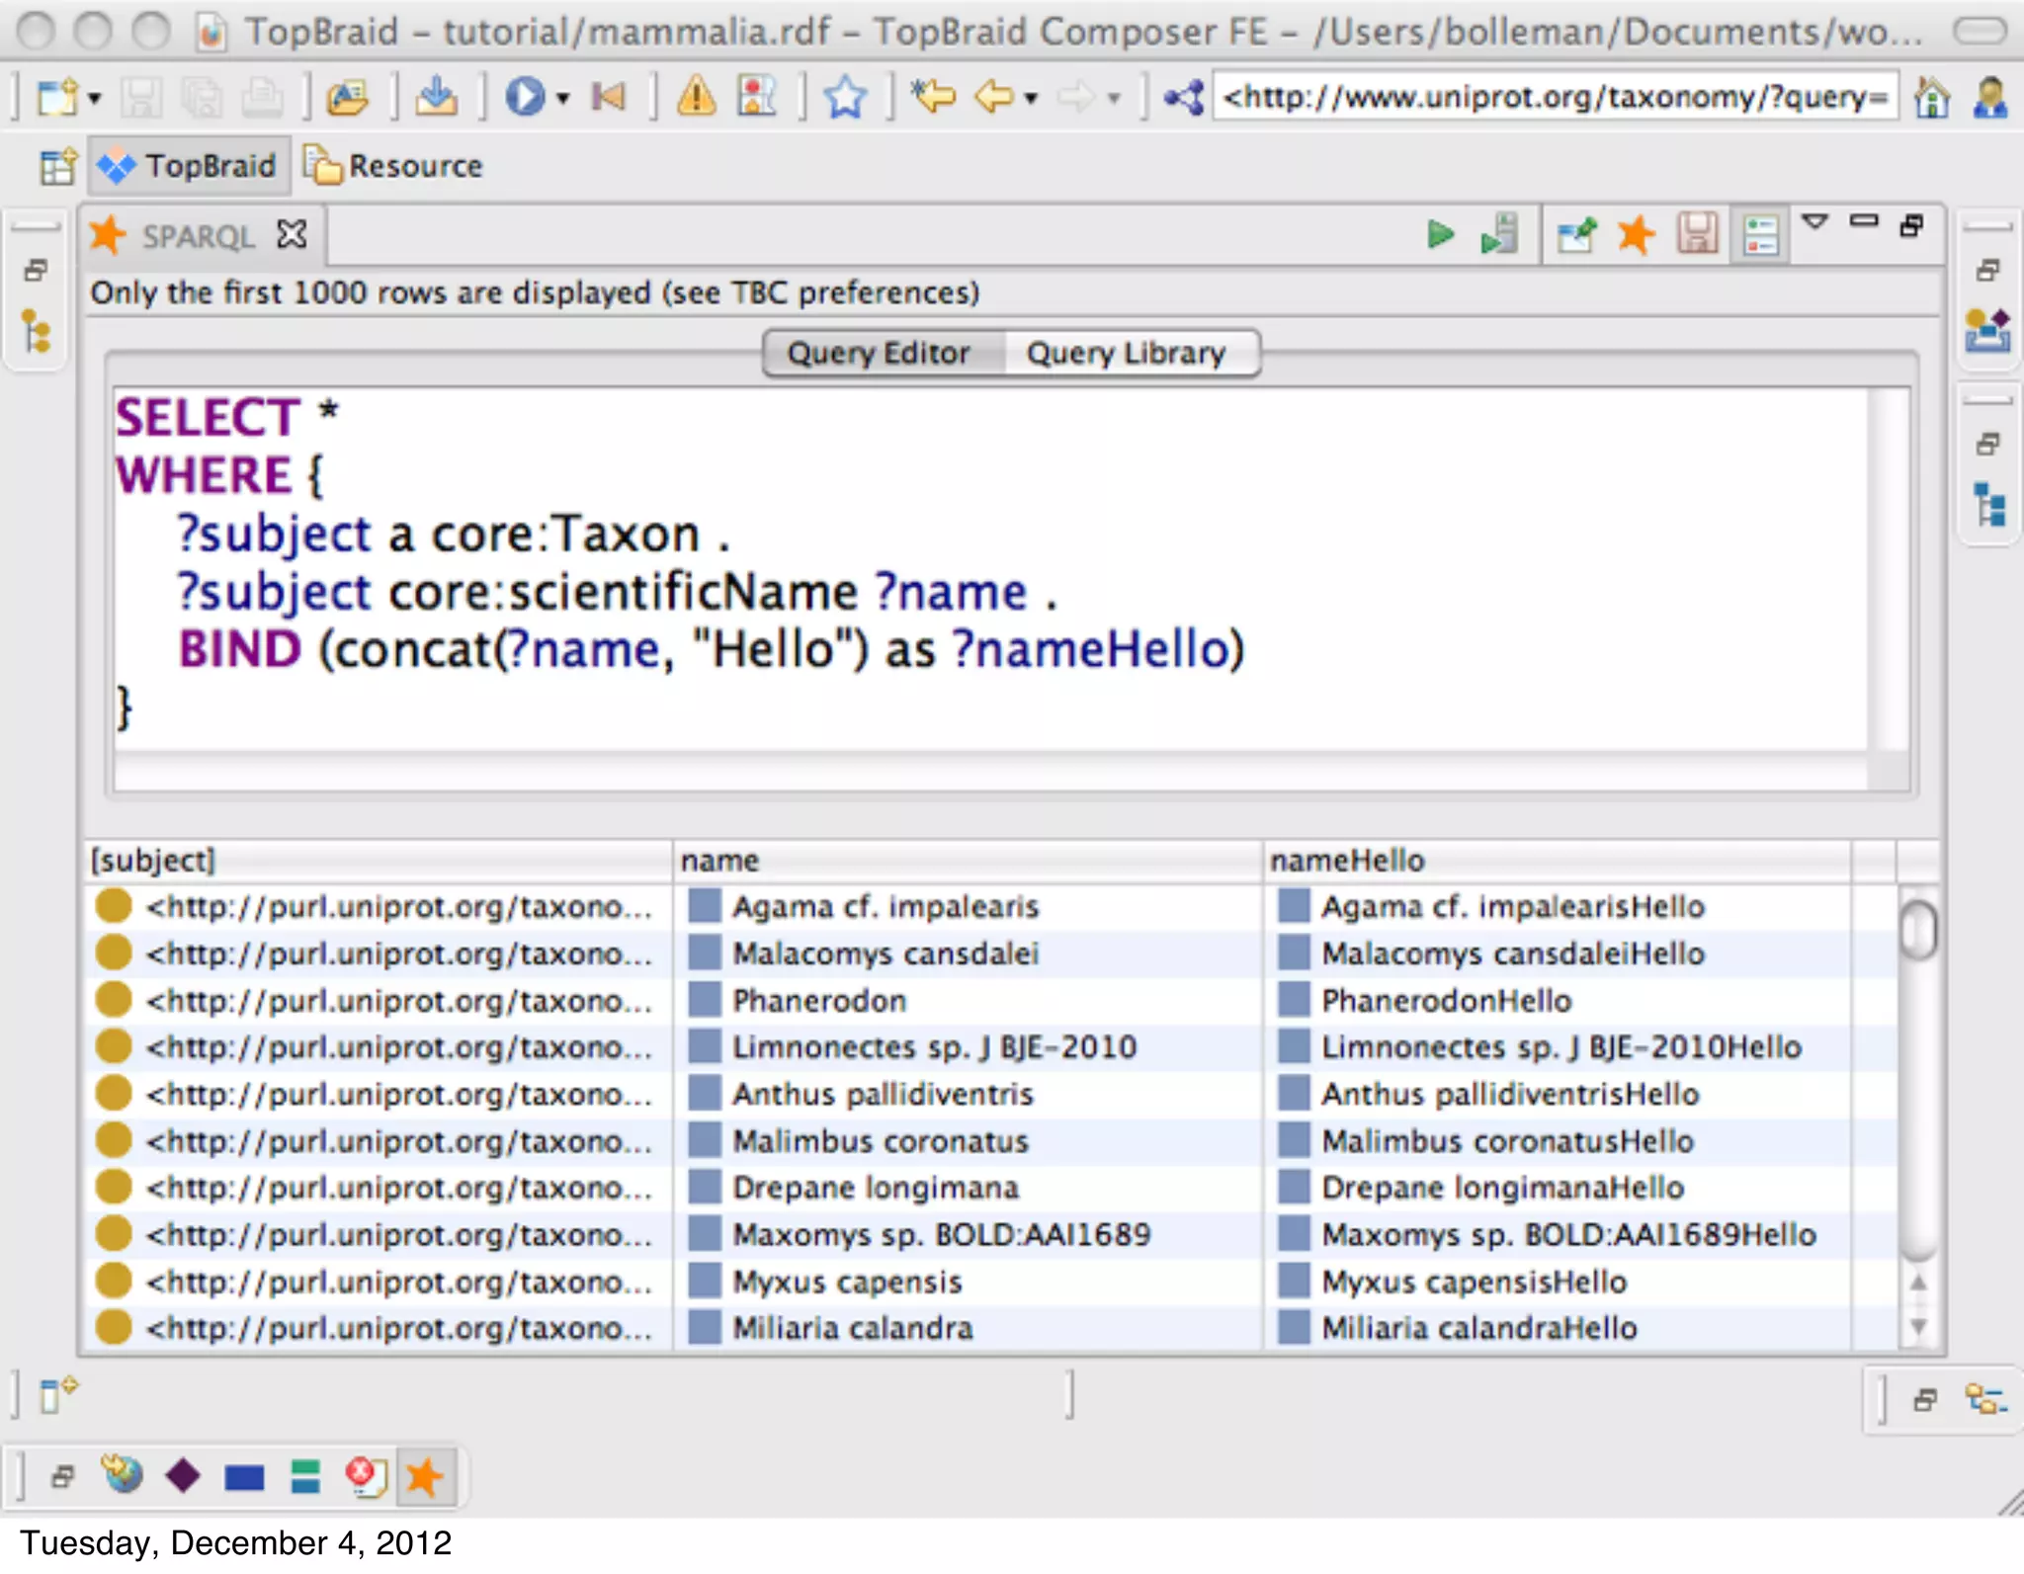Close the SPARQL view tab
Screen dimensions: 2024x1574
(292, 235)
